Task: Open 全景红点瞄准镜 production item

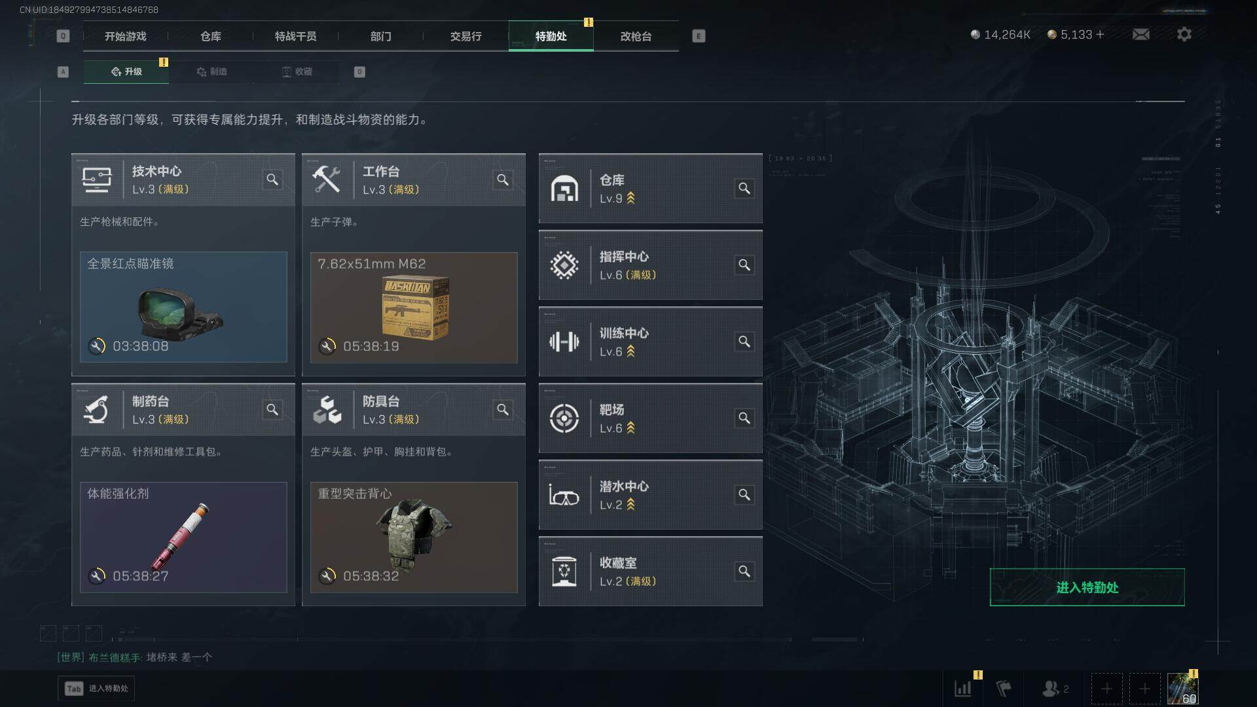Action: (x=183, y=307)
